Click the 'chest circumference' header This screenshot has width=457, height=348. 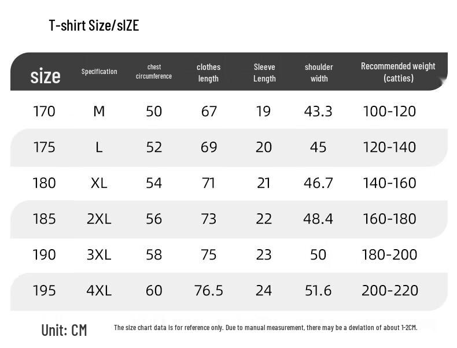pos(154,72)
